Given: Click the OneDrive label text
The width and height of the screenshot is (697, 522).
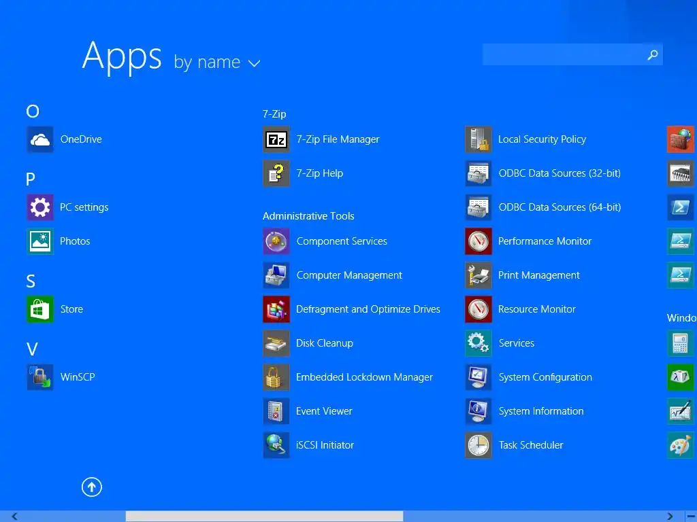Looking at the screenshot, I should pyautogui.click(x=81, y=139).
